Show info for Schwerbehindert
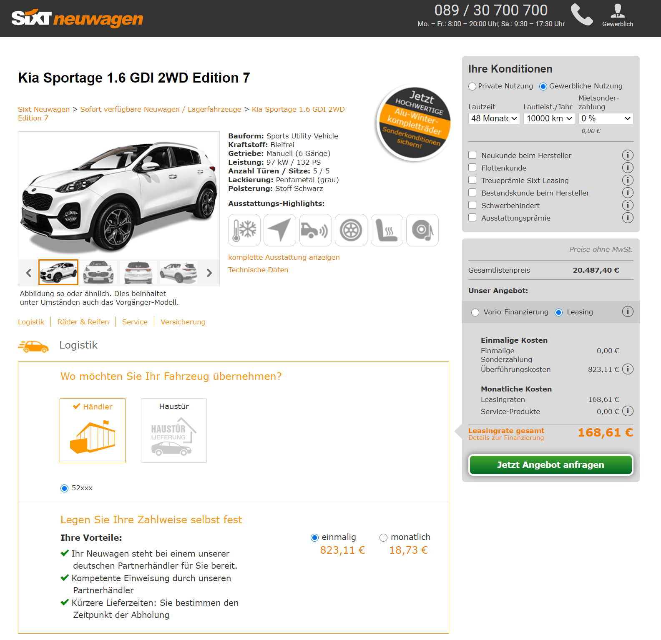Screen dimensions: 661x640 [628, 205]
